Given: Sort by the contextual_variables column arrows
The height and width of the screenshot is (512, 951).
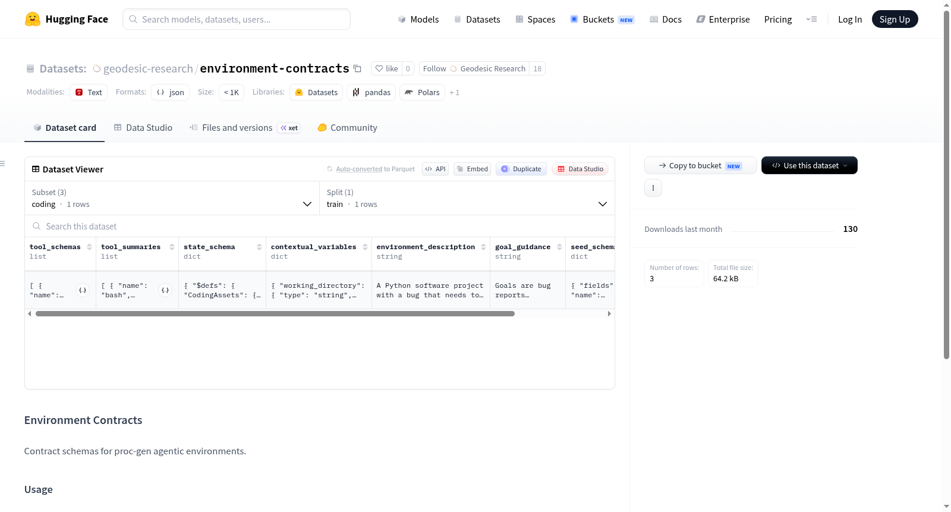Looking at the screenshot, I should point(365,247).
